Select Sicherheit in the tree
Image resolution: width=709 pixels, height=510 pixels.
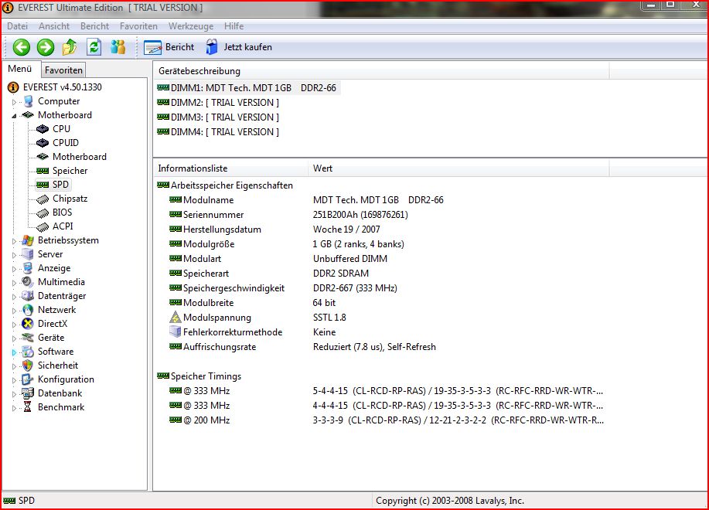58,365
